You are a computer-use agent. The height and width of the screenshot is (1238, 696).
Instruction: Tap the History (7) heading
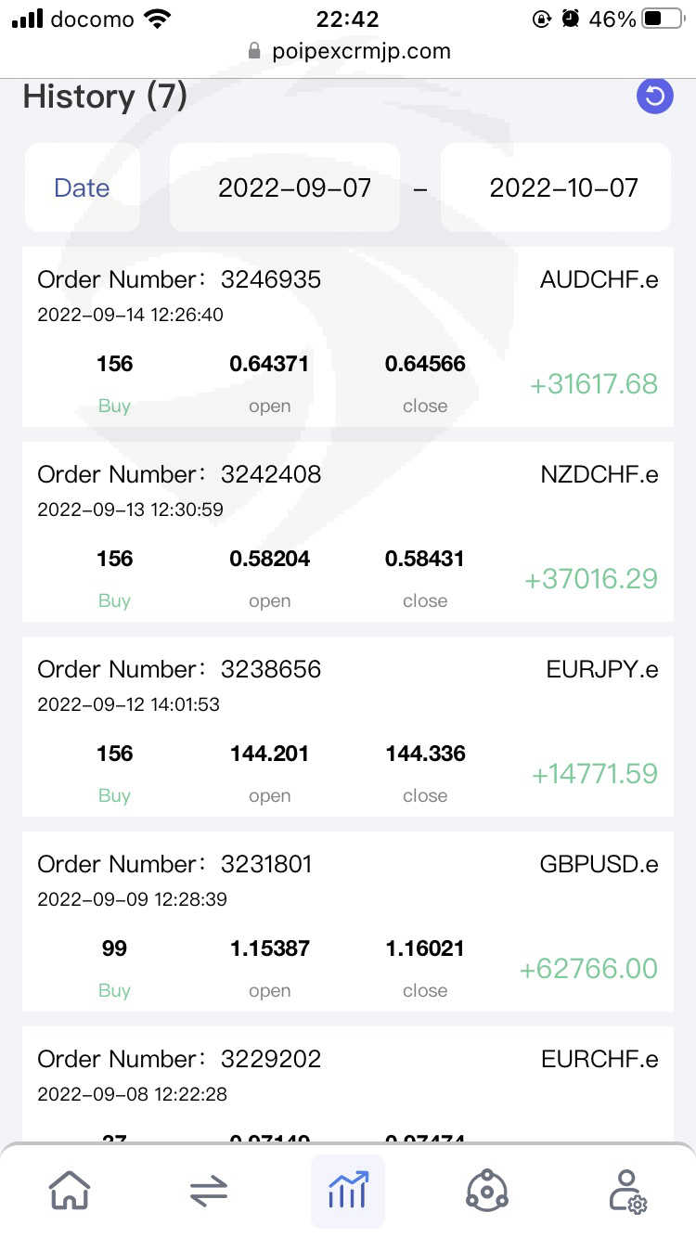105,97
